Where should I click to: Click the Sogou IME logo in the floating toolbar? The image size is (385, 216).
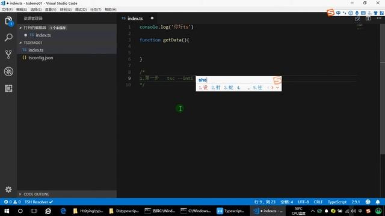[330, 13]
